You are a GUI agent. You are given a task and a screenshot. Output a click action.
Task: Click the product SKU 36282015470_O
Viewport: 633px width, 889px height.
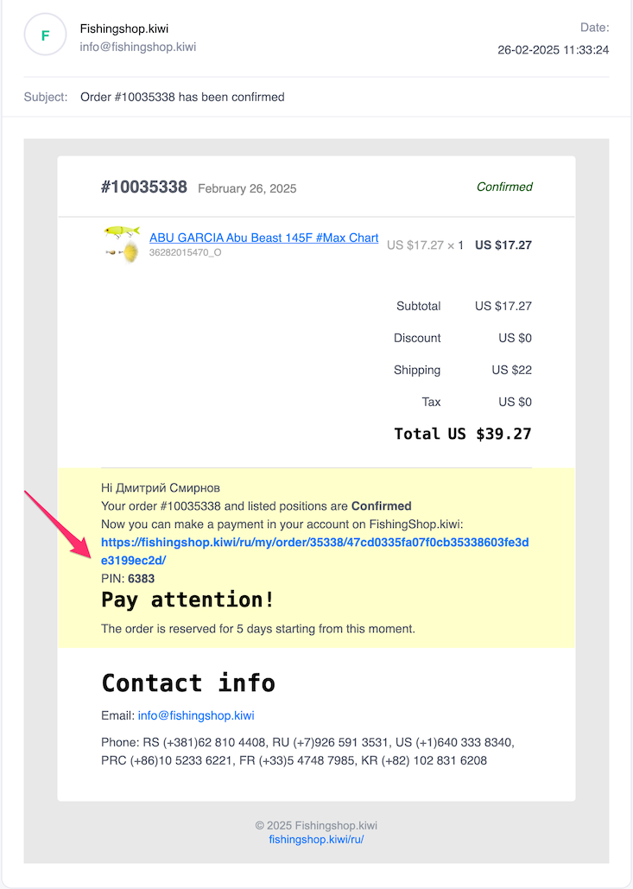[x=185, y=253]
